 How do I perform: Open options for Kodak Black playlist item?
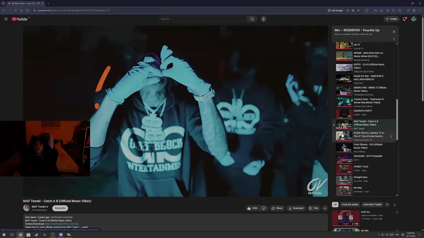click(391, 137)
